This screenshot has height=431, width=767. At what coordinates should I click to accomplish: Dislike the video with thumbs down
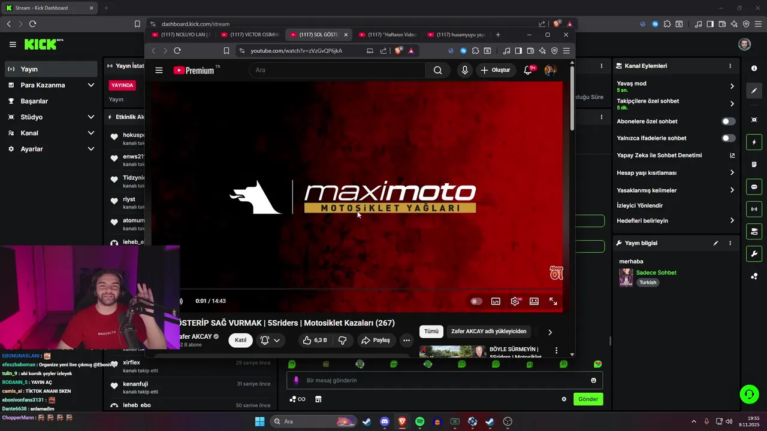(343, 340)
